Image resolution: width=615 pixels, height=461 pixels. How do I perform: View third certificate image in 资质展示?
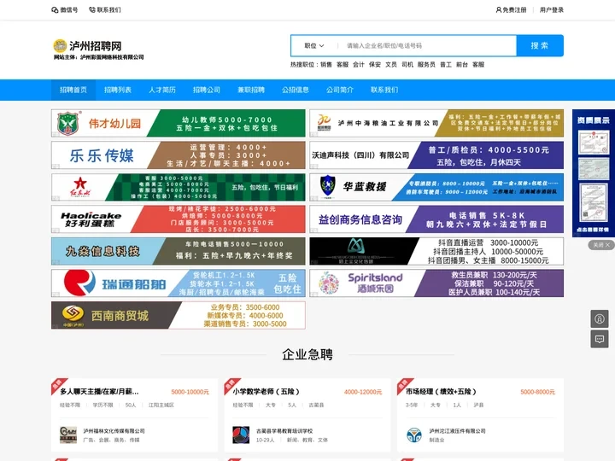pos(594,202)
